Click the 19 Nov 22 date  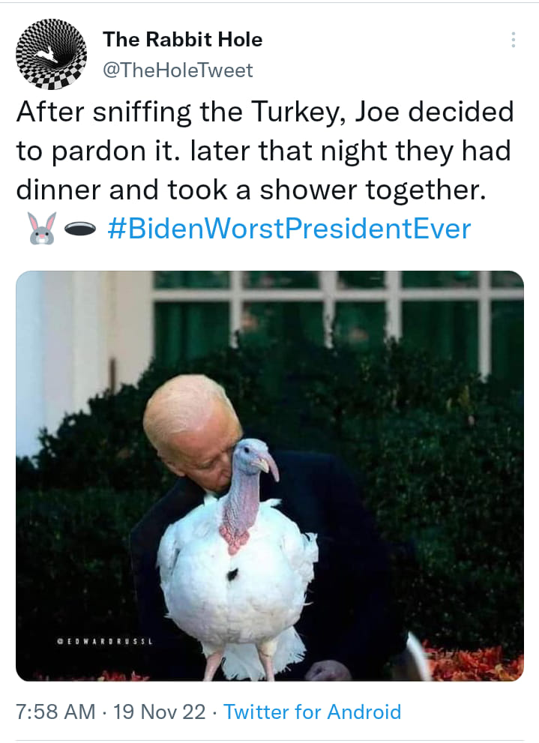159,712
